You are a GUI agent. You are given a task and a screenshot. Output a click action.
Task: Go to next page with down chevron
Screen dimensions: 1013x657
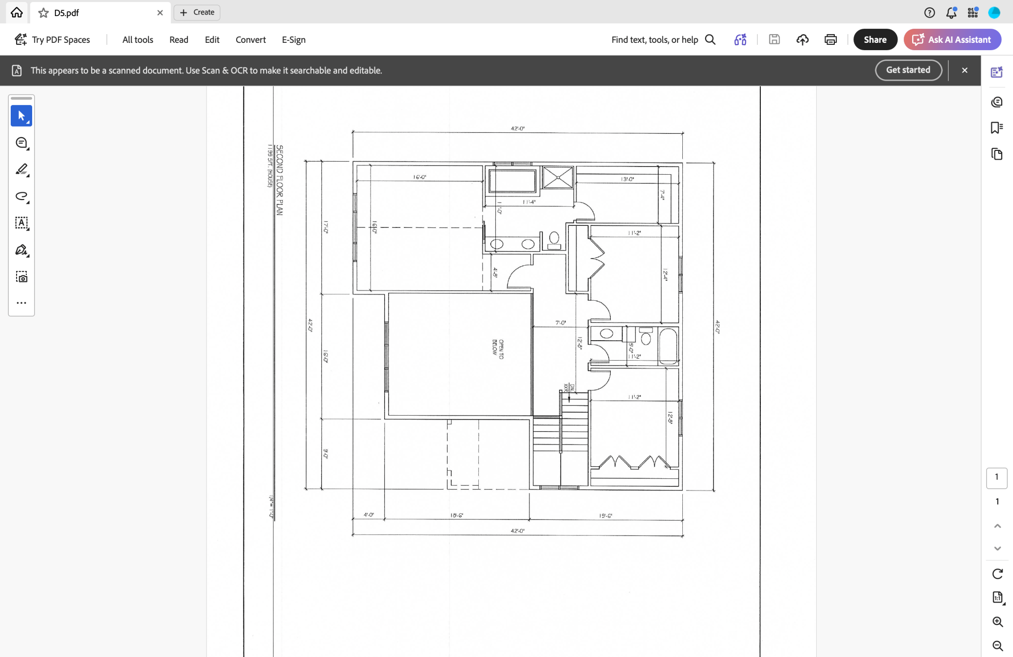click(x=997, y=548)
